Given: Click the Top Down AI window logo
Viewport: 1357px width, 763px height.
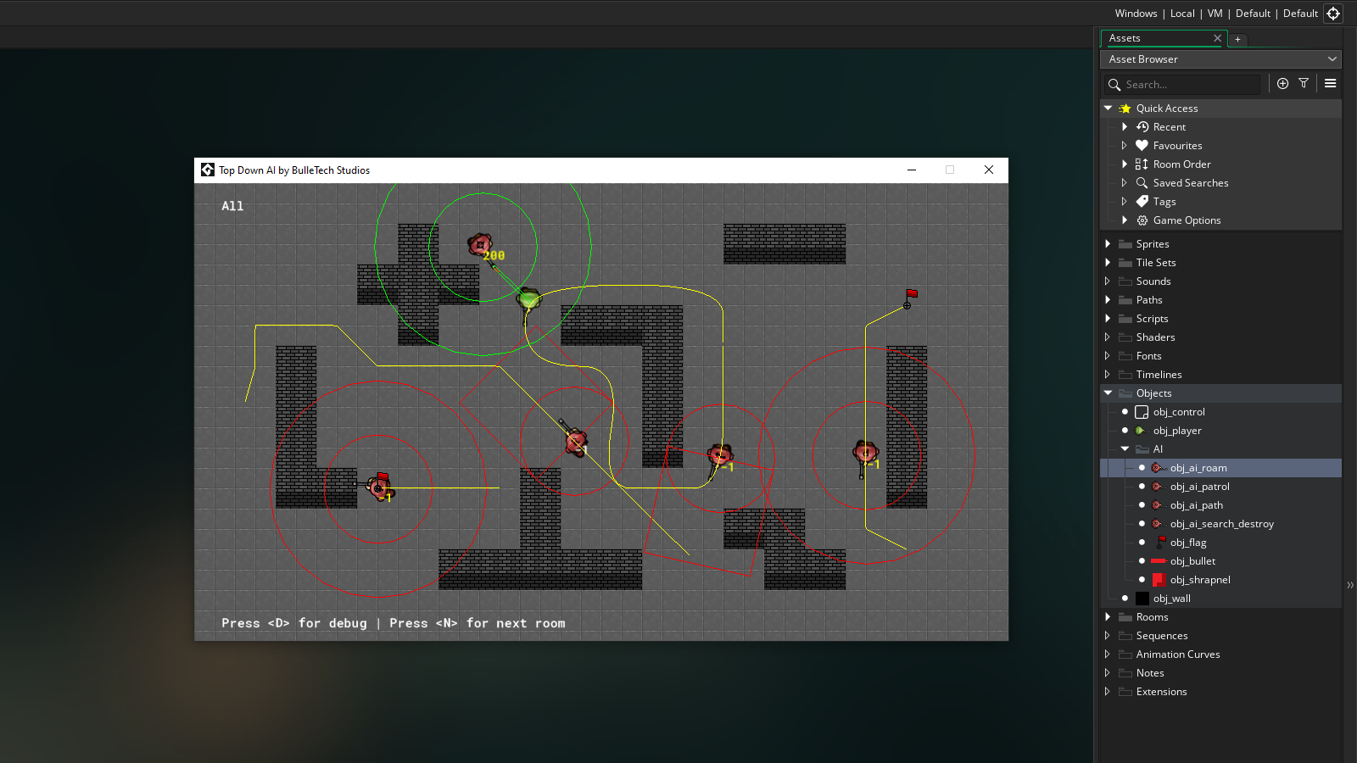Looking at the screenshot, I should click(208, 170).
